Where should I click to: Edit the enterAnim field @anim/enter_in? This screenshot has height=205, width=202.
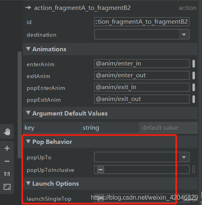pyautogui.click(x=142, y=63)
